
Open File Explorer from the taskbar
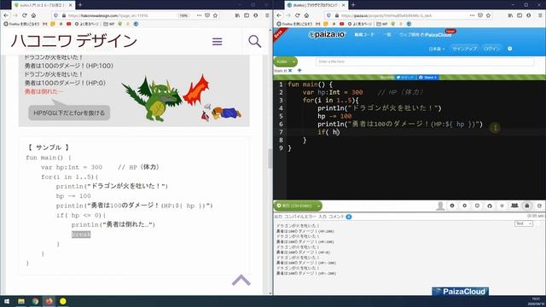tap(21, 301)
